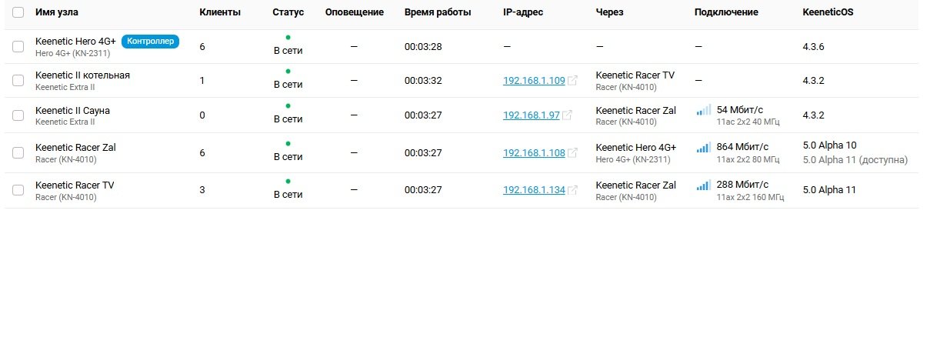
Task: Click signal strength icon for 288 Мбит/с connection
Action: (x=704, y=185)
